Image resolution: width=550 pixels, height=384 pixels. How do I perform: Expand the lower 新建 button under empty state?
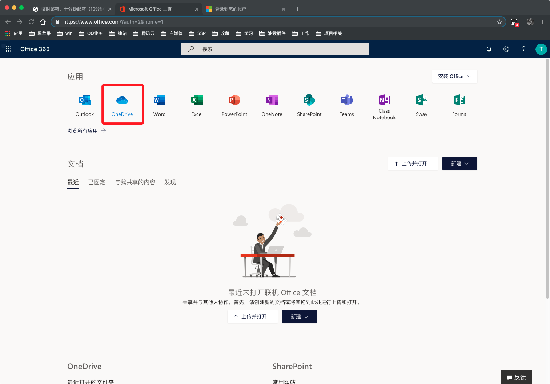300,316
